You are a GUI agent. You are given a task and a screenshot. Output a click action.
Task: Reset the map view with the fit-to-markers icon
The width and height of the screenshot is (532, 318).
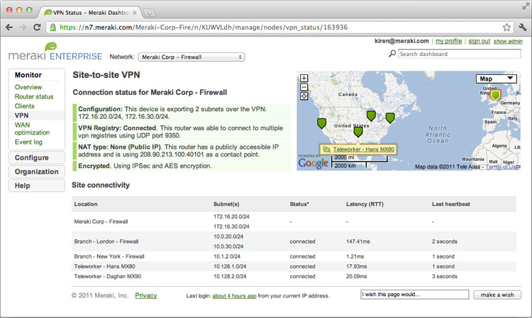coord(304,96)
